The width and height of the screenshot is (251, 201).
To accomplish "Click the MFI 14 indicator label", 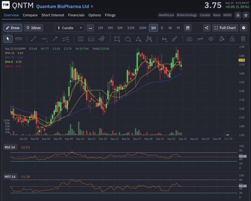I will click(10, 177).
